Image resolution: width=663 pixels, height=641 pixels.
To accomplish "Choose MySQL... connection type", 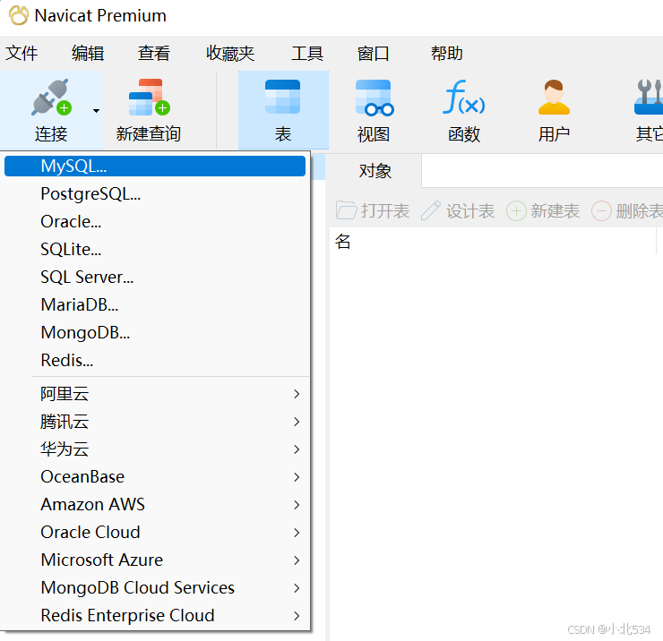I will [x=155, y=166].
